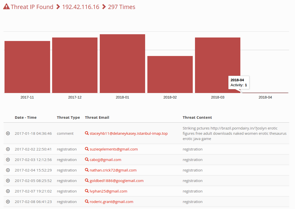
Task: Click search icon next to nathan.crick72@gmail.com
Action: tap(87, 170)
